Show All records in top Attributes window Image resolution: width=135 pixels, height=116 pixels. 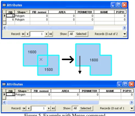click(71, 34)
